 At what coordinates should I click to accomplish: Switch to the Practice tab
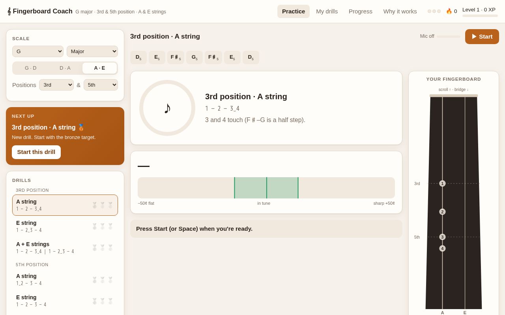click(x=294, y=11)
